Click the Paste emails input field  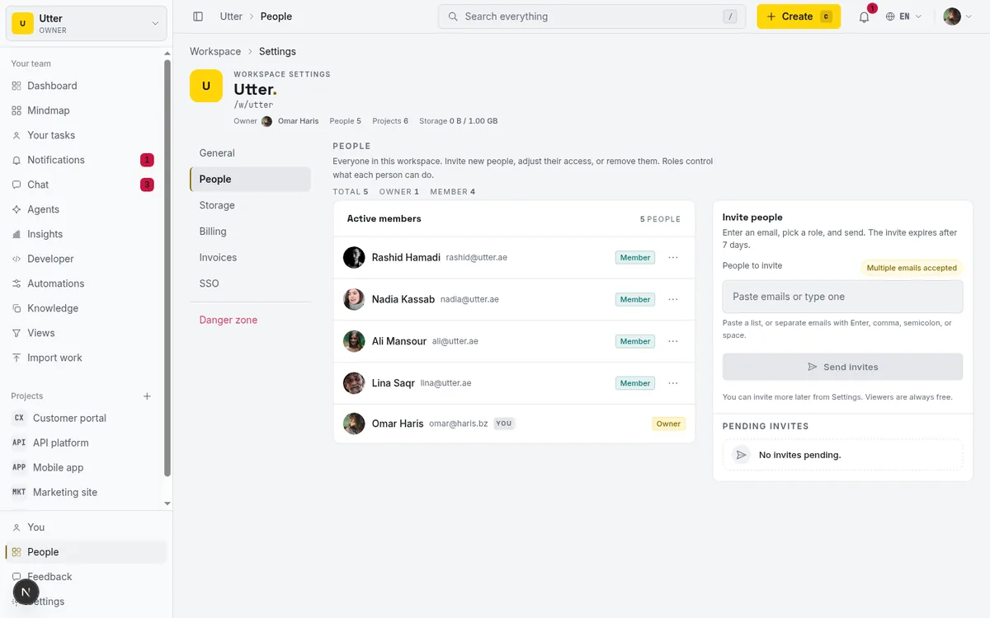click(x=842, y=297)
